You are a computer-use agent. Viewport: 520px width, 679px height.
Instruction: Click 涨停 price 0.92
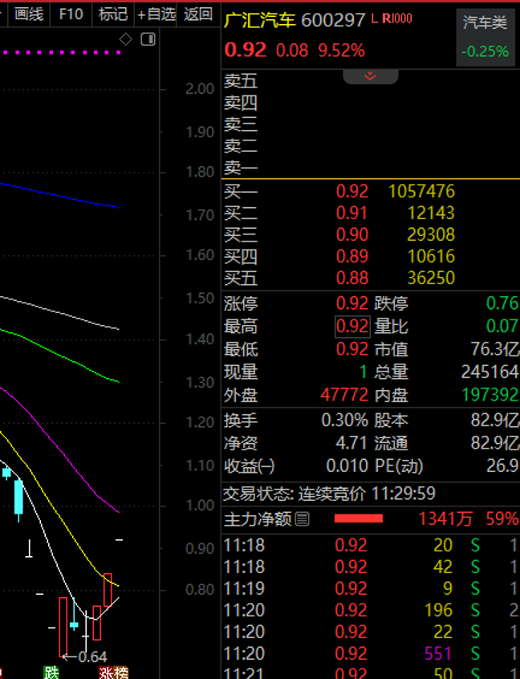point(352,303)
